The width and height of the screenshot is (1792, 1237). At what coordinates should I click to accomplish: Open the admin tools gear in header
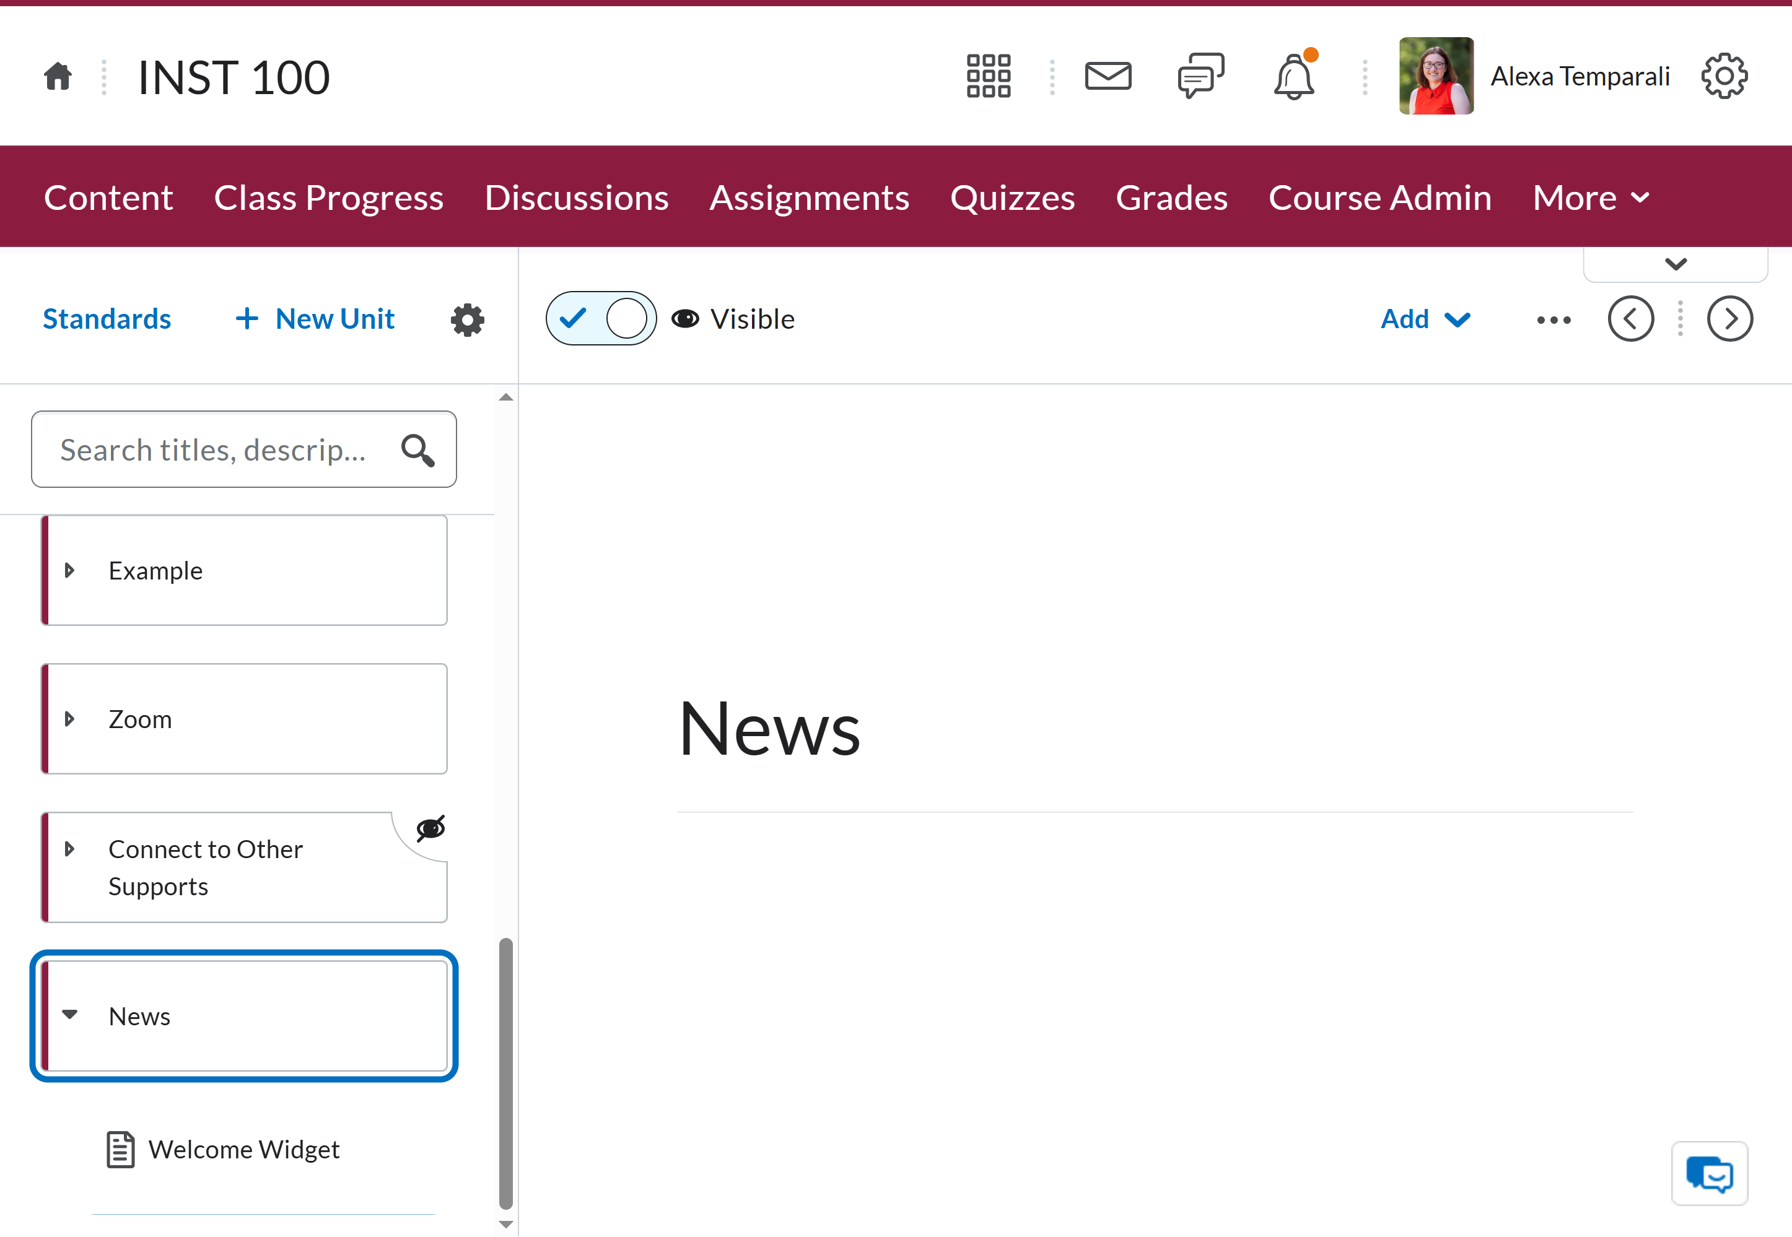point(1724,76)
